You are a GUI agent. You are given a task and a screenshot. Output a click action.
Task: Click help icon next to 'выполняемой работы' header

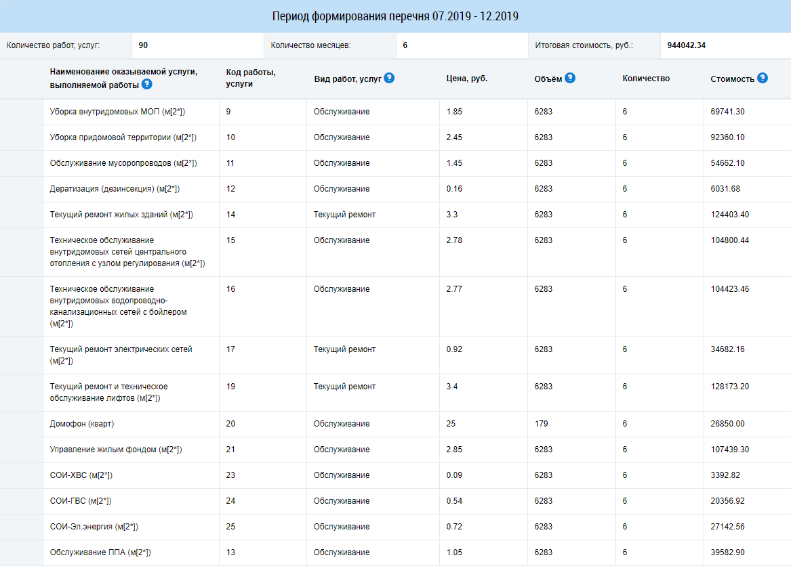147,84
